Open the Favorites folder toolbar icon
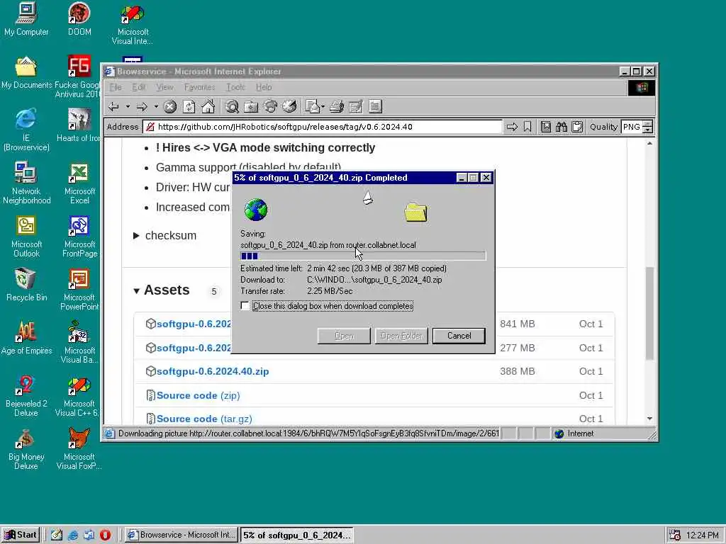This screenshot has width=726, height=544. tap(251, 107)
